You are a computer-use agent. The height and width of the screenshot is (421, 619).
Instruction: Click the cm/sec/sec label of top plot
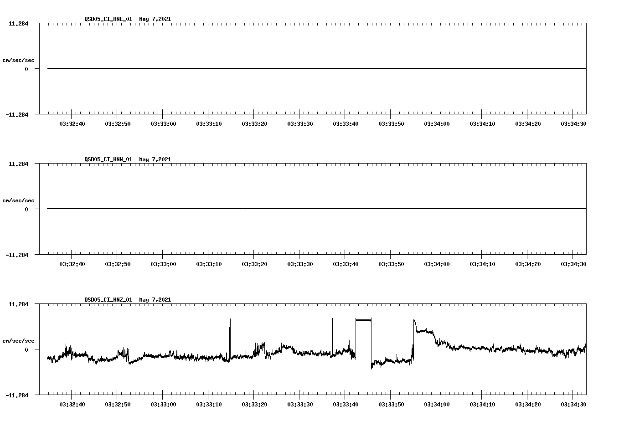19,60
